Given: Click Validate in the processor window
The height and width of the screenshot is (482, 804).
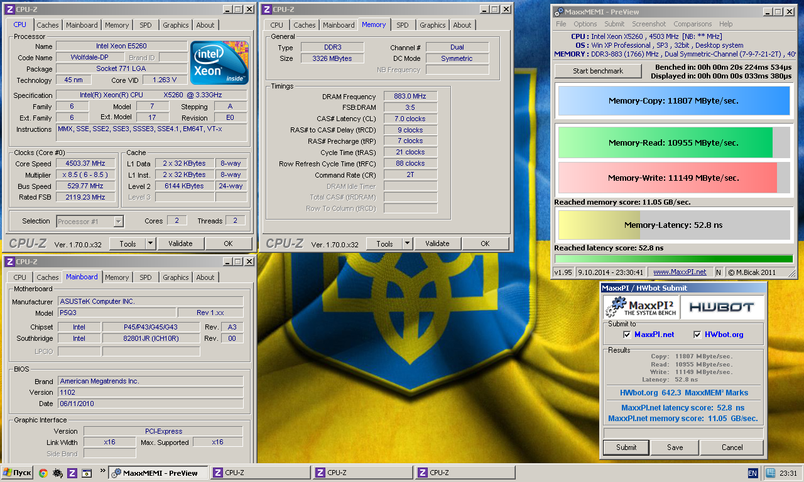Looking at the screenshot, I should 180,244.
